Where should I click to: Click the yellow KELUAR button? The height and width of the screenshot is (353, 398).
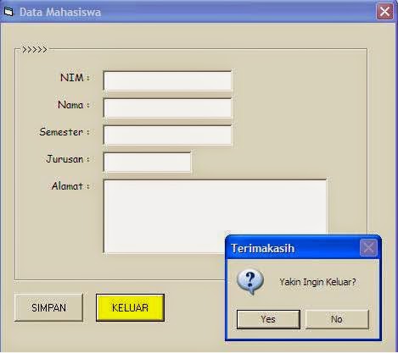(130, 307)
